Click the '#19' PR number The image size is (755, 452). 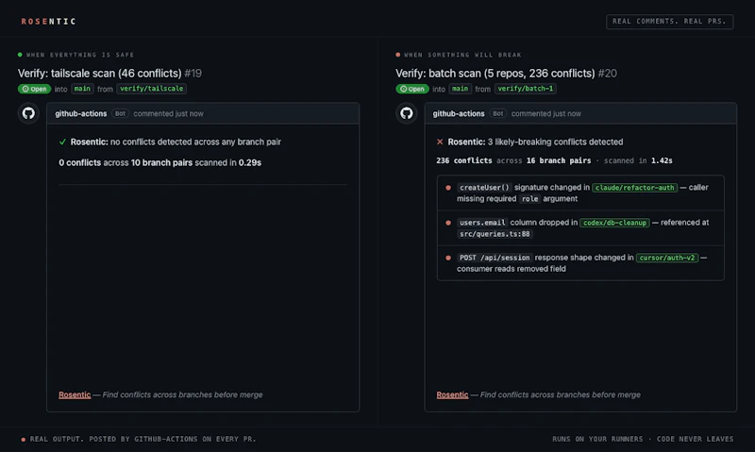193,74
